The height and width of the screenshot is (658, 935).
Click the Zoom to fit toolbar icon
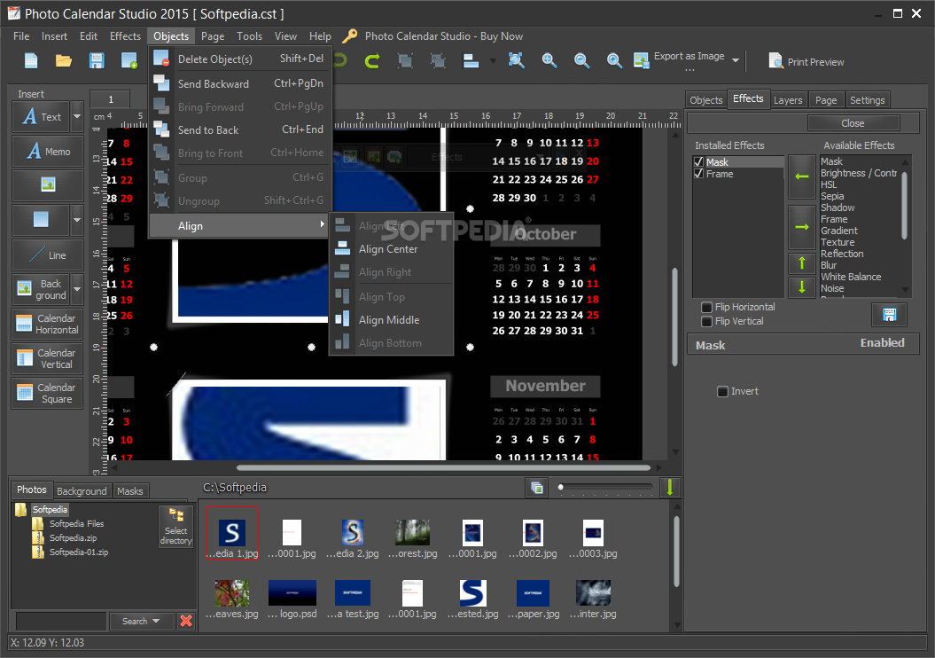click(517, 61)
